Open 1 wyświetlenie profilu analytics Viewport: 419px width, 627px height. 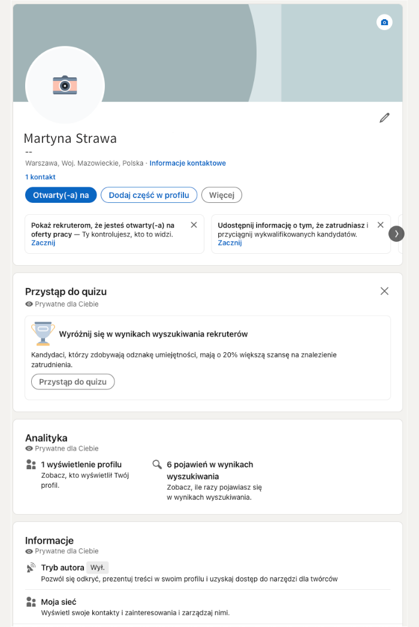(x=81, y=464)
